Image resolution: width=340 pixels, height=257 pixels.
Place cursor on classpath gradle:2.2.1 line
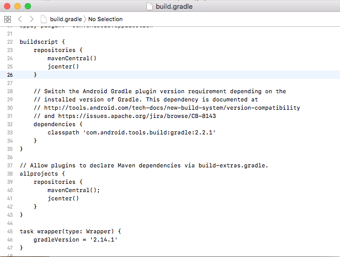[x=131, y=132]
